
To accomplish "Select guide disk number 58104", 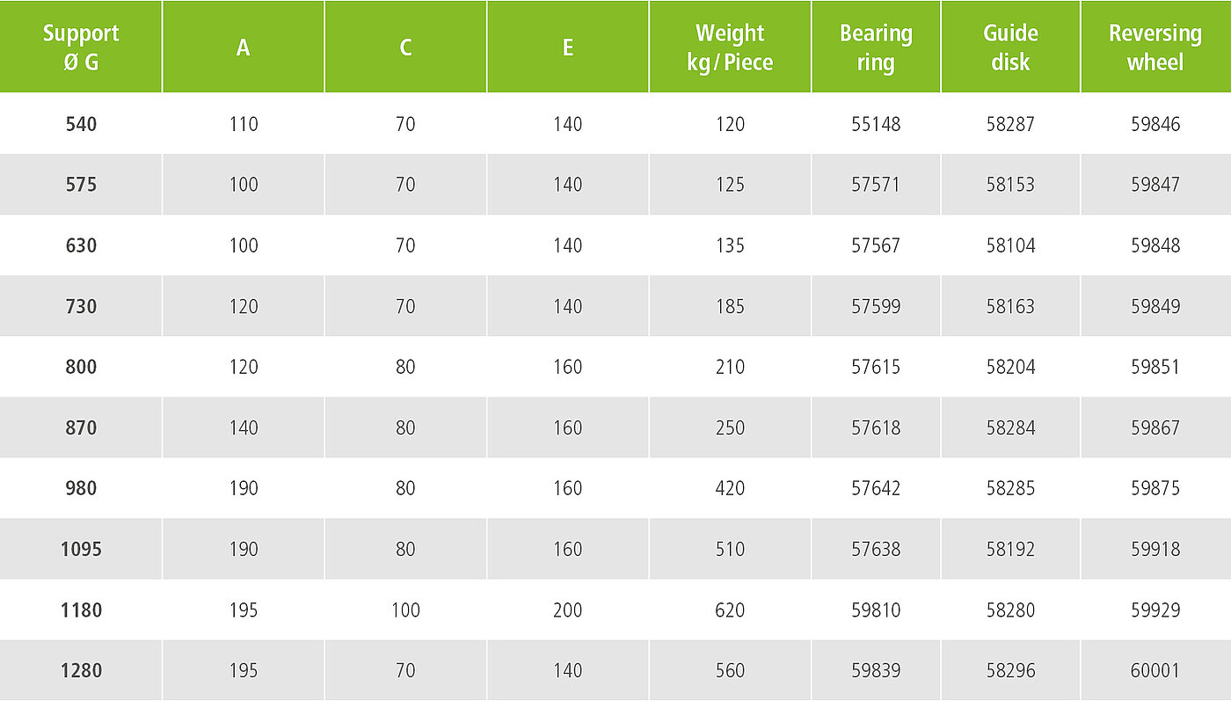I will coord(1010,245).
